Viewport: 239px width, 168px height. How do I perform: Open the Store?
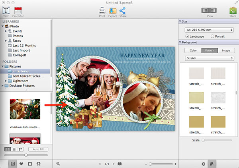233,11
